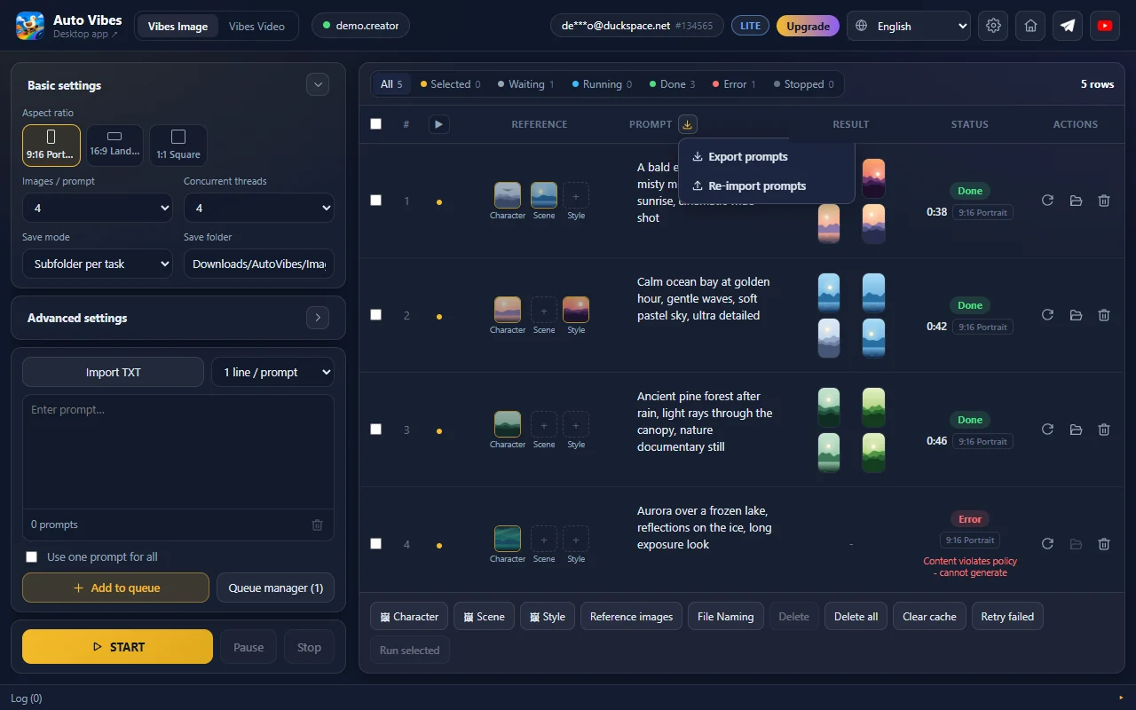The image size is (1136, 710).
Task: Click into the 'Enter prompt...' text area
Action: [178, 452]
